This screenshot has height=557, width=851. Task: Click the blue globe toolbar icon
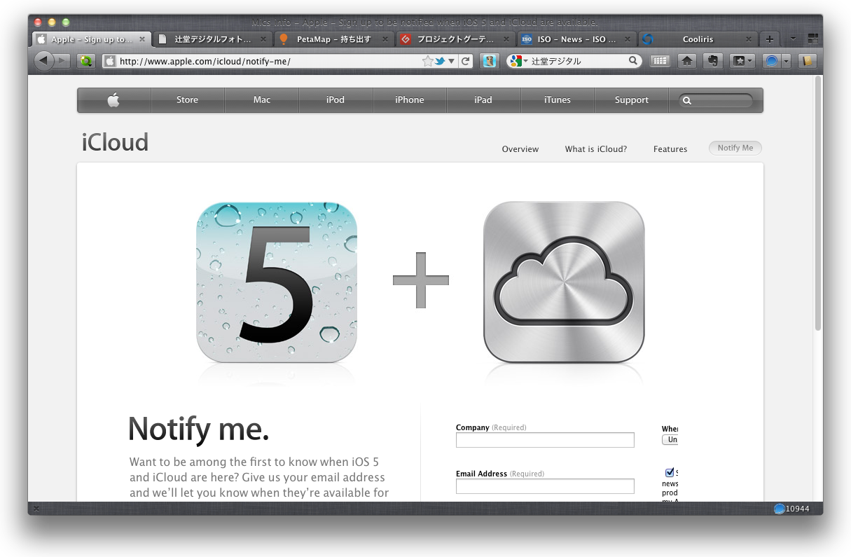(771, 61)
